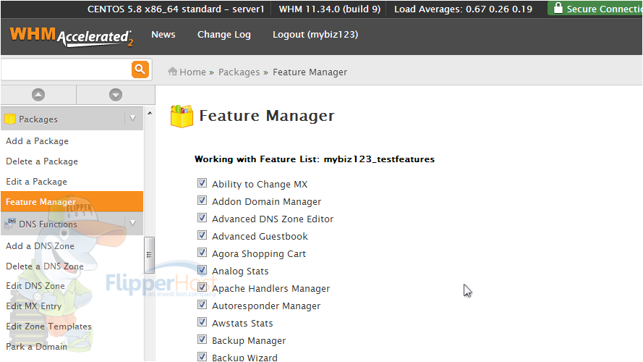Click the CENTOS 5.8 server info text

point(176,9)
